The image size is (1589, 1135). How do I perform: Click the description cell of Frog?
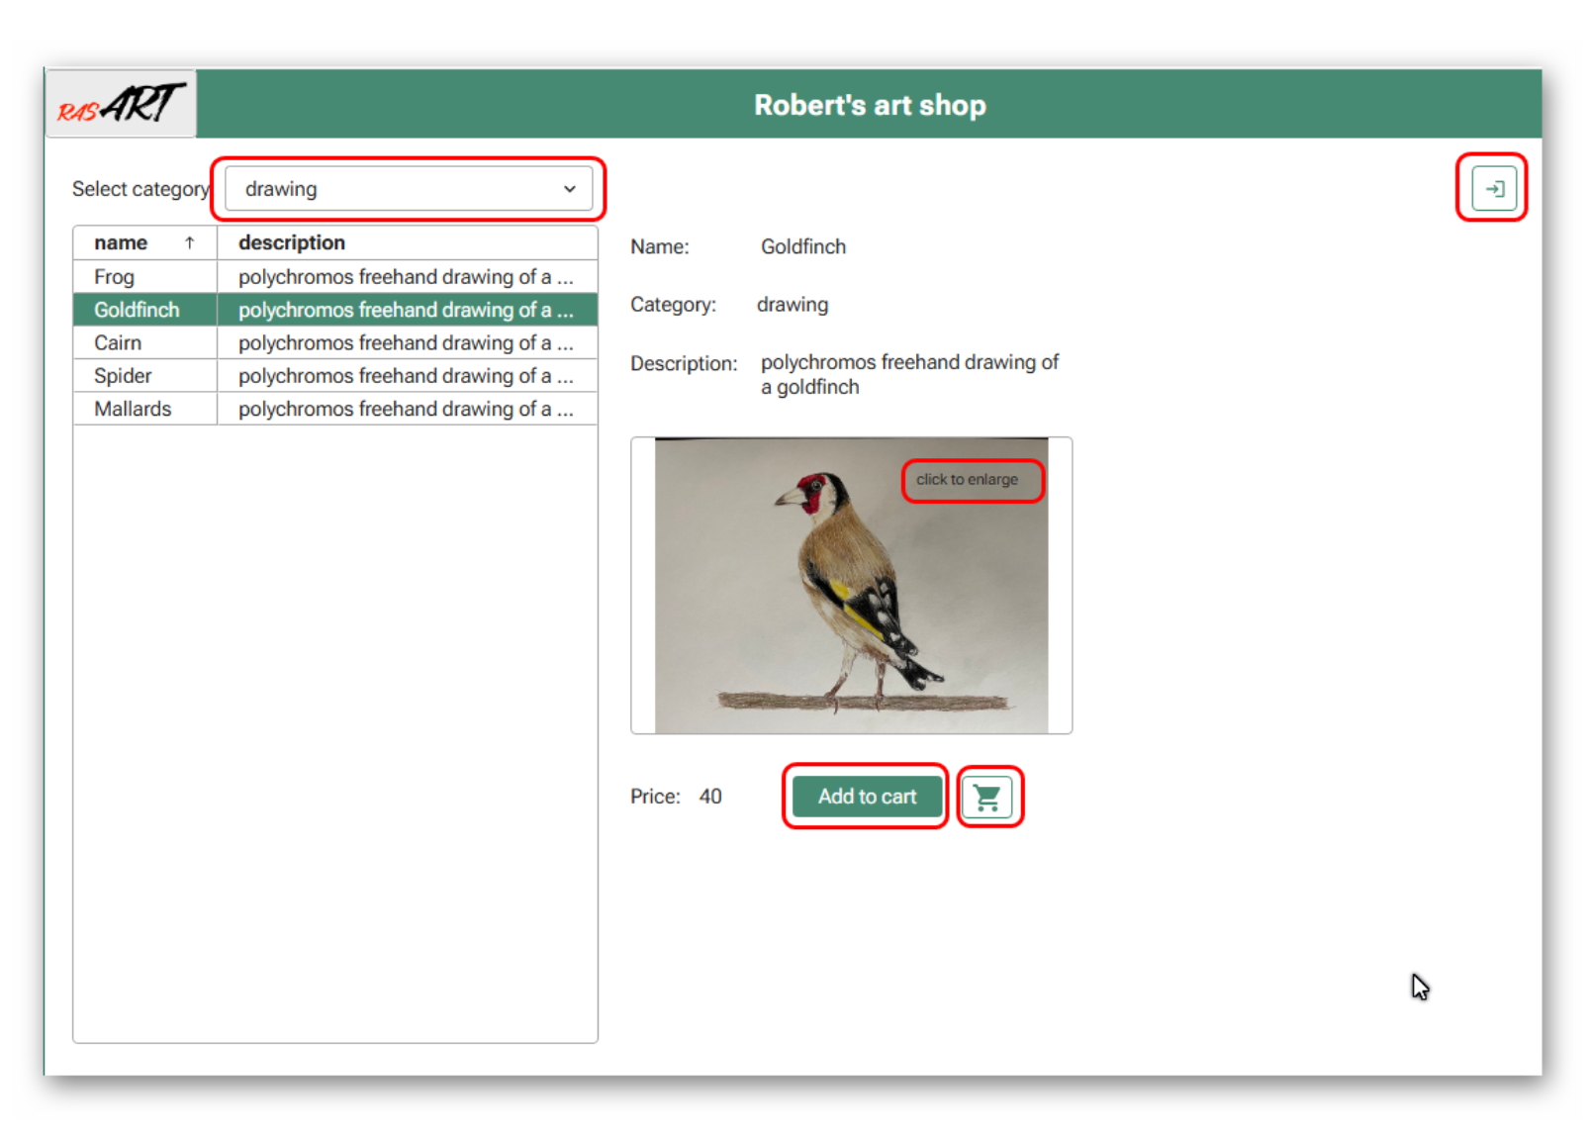(x=407, y=277)
